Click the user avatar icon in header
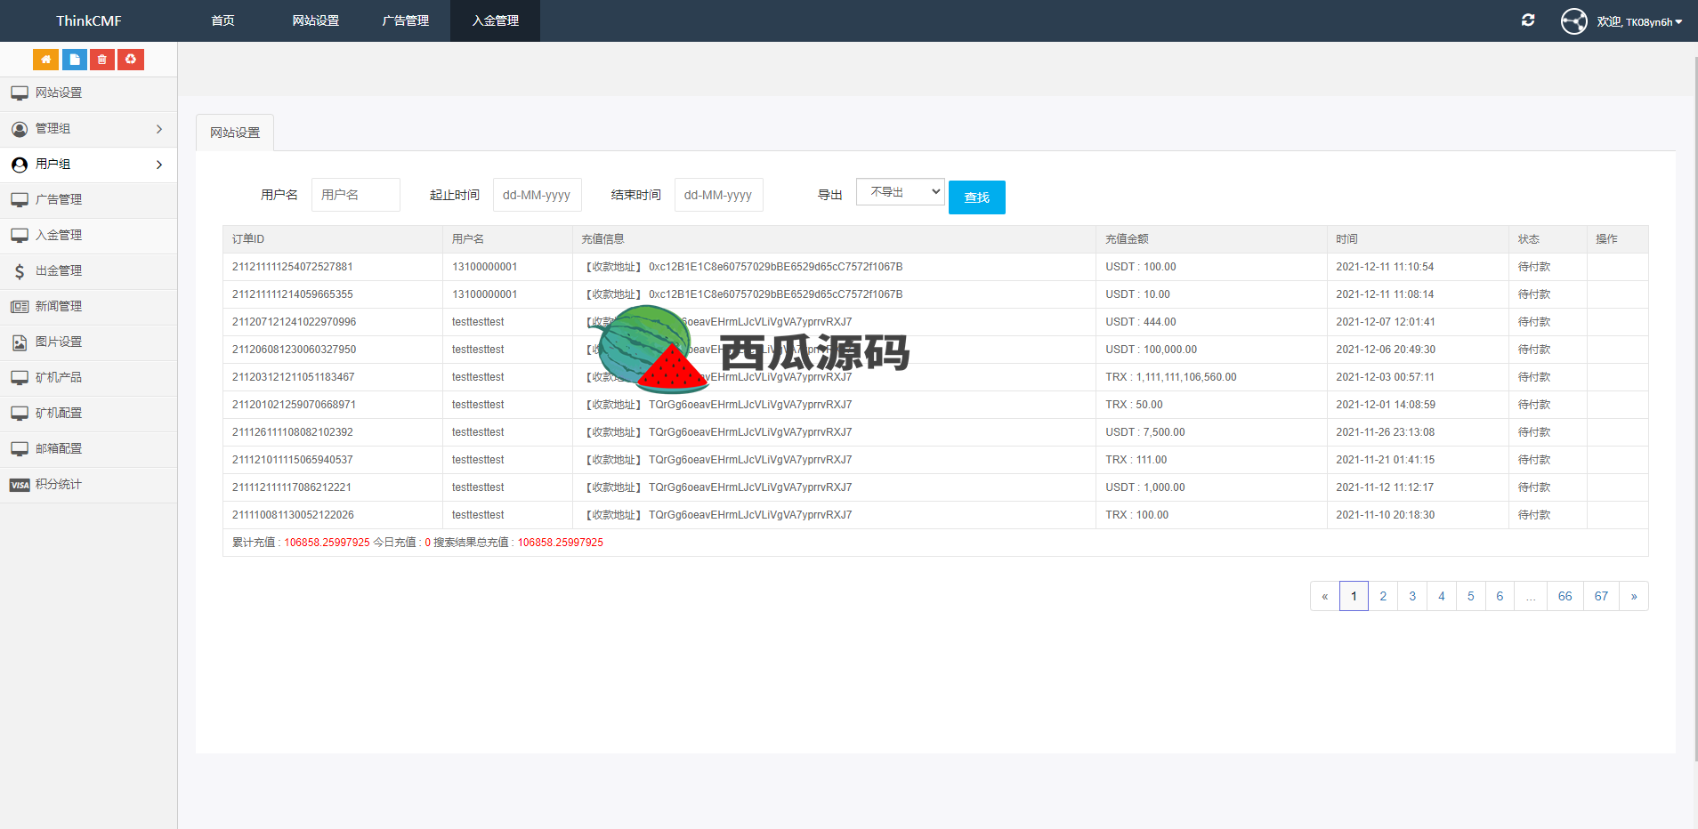Viewport: 1698px width, 829px height. pyautogui.click(x=1573, y=20)
